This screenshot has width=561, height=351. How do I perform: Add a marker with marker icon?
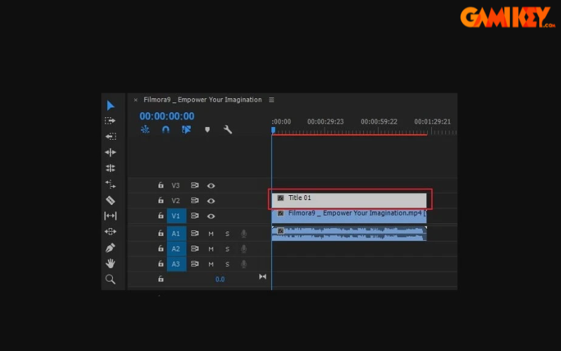point(207,130)
